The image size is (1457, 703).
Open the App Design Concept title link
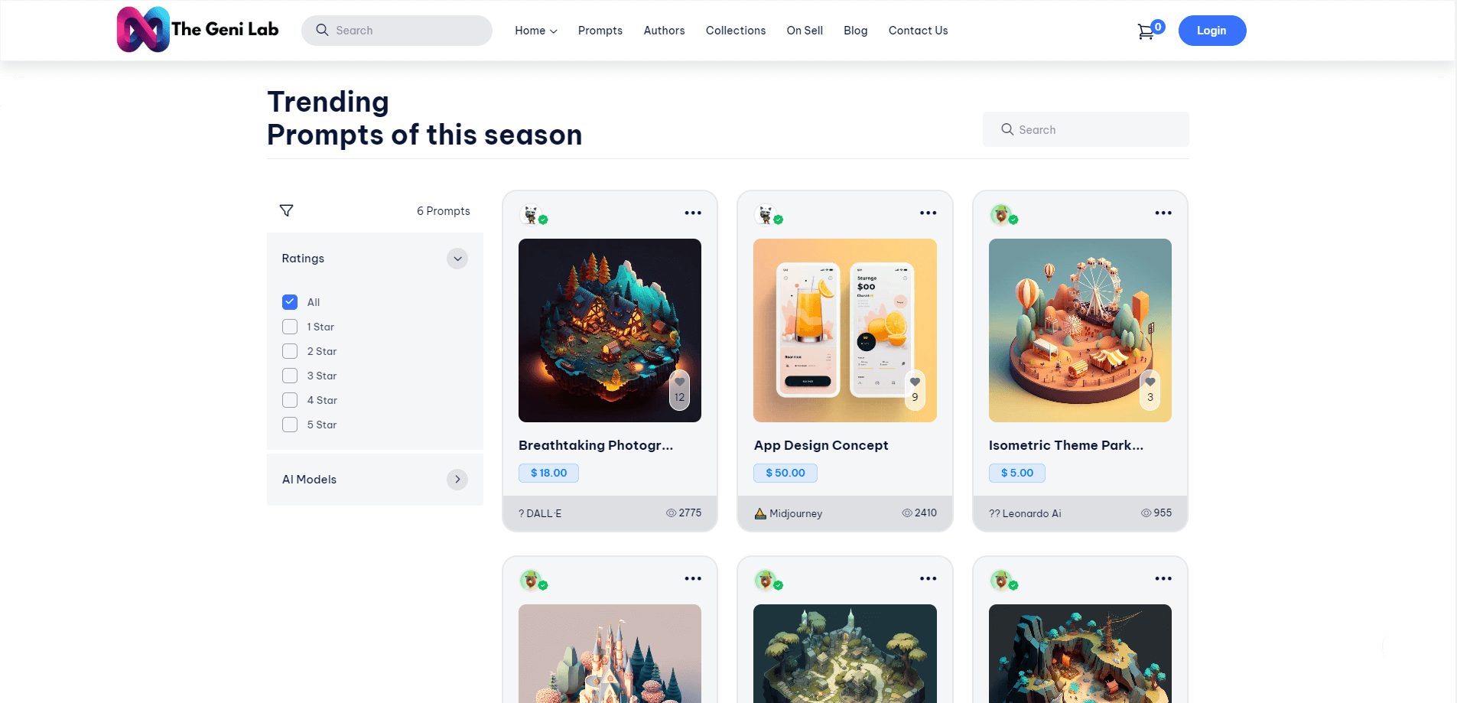tap(821, 445)
